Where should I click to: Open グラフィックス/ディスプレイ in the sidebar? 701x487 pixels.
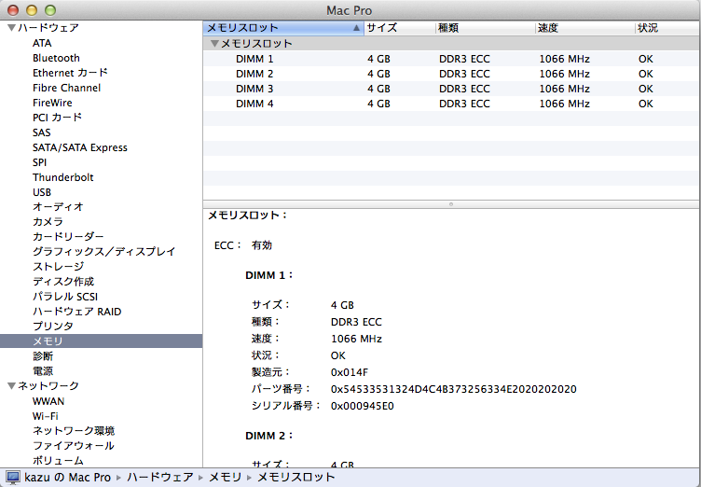tap(103, 252)
